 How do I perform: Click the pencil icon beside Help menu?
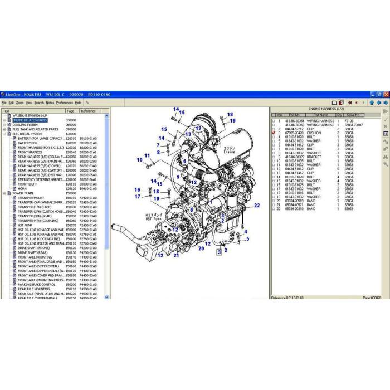coord(87,103)
